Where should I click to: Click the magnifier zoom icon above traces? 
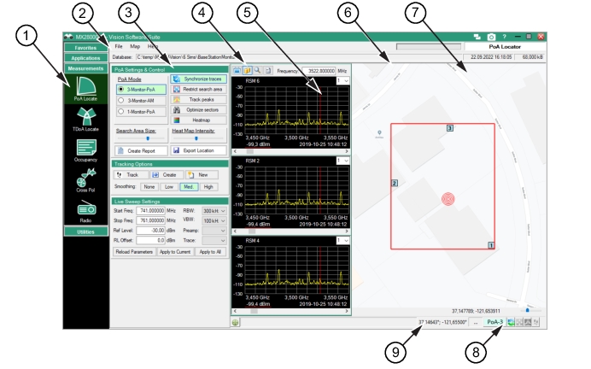point(258,72)
